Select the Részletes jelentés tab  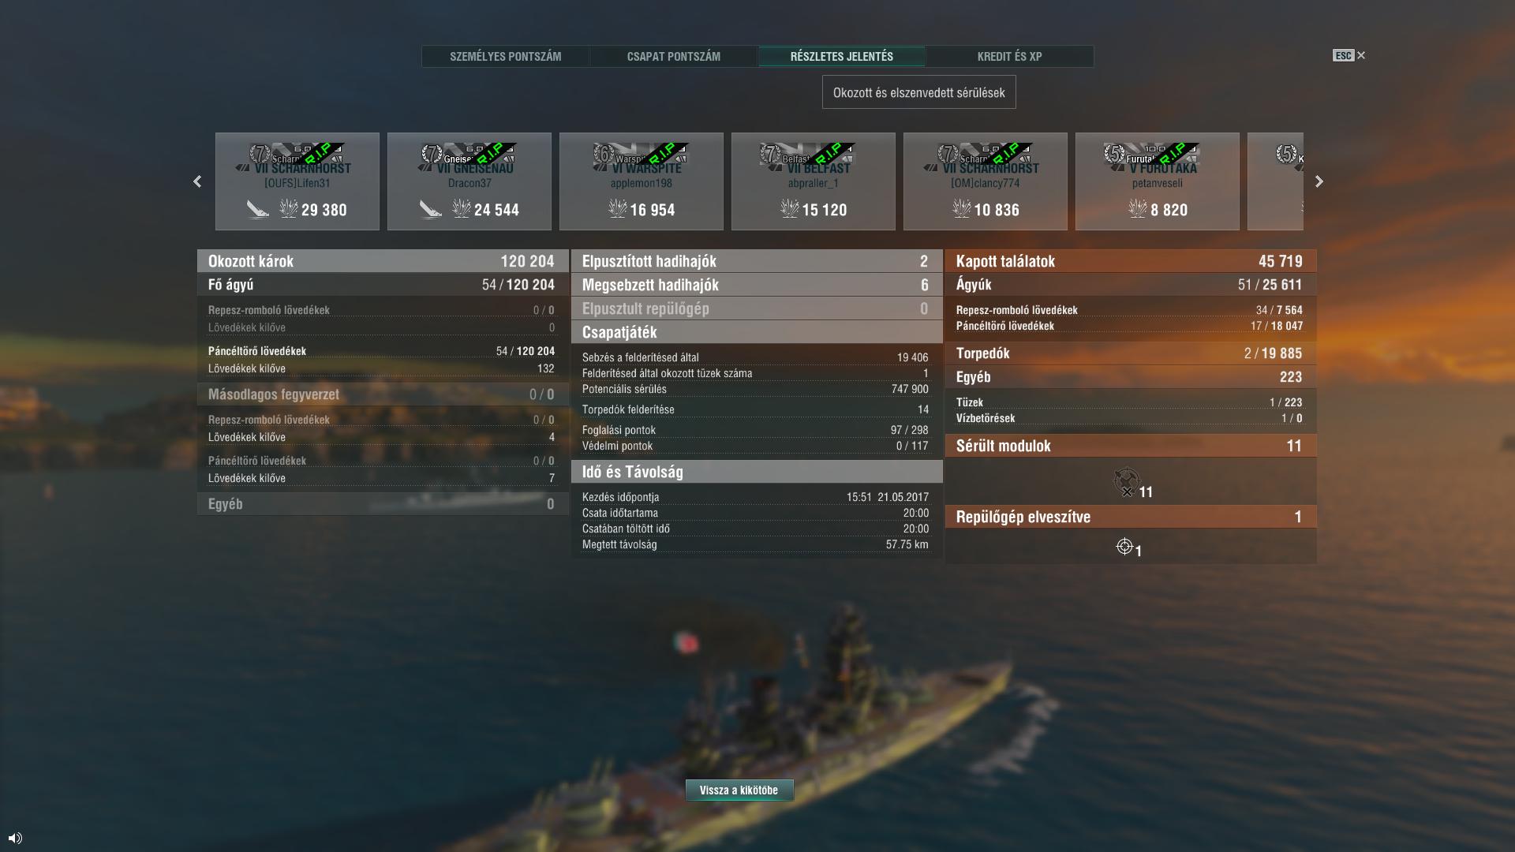pos(842,56)
